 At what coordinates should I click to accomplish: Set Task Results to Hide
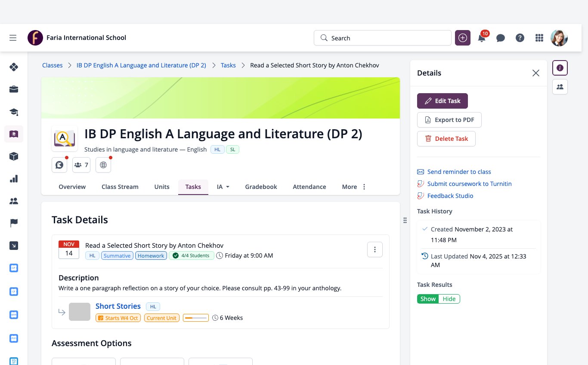(449, 299)
